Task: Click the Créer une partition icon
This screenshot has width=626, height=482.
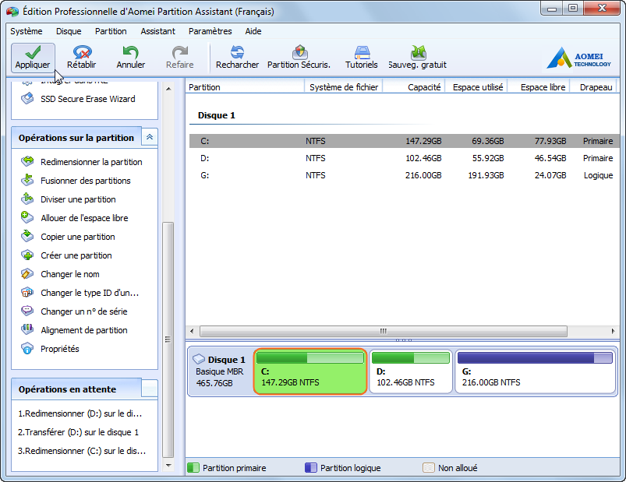Action: [x=27, y=255]
